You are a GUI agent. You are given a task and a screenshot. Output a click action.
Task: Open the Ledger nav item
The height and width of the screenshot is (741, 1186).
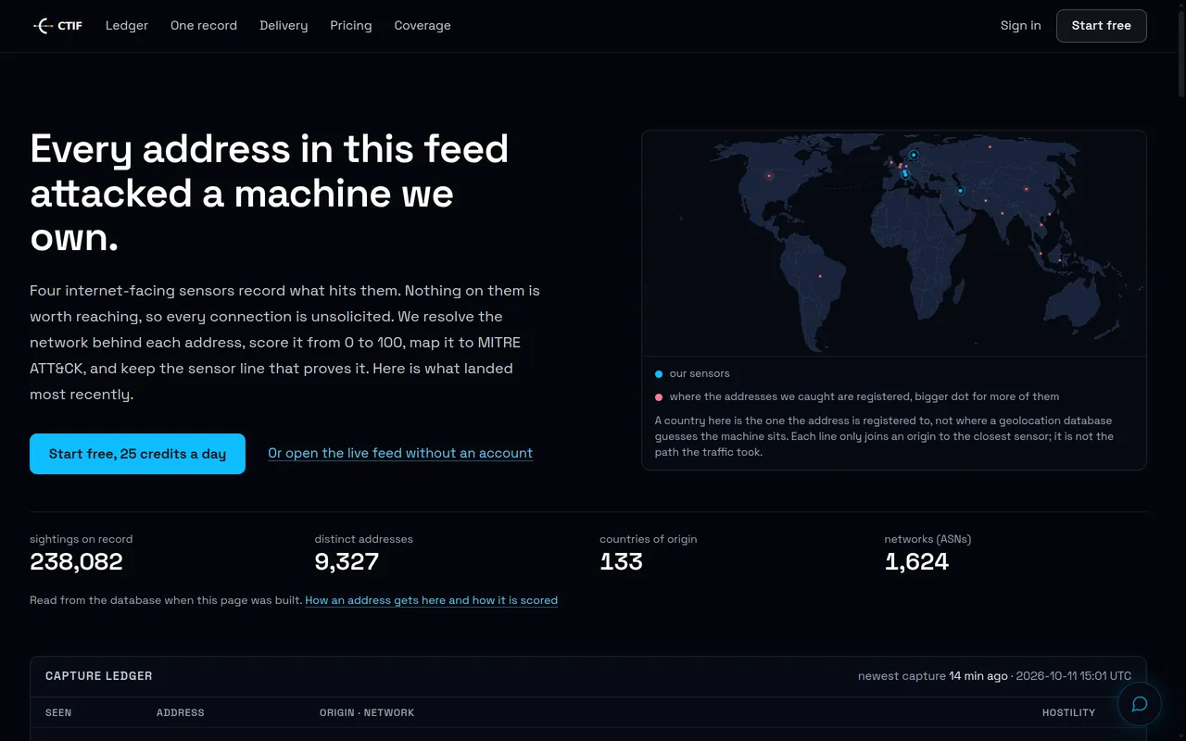point(127,26)
